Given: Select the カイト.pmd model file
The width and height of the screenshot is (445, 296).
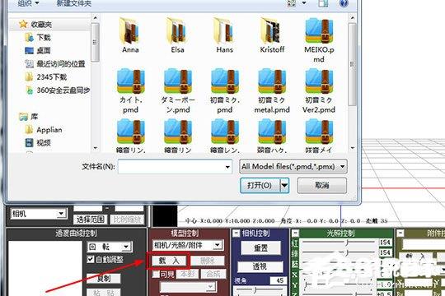Looking at the screenshot, I should [130, 90].
